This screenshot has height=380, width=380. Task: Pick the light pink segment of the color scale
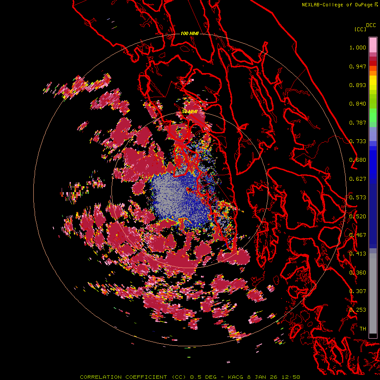coord(373,45)
